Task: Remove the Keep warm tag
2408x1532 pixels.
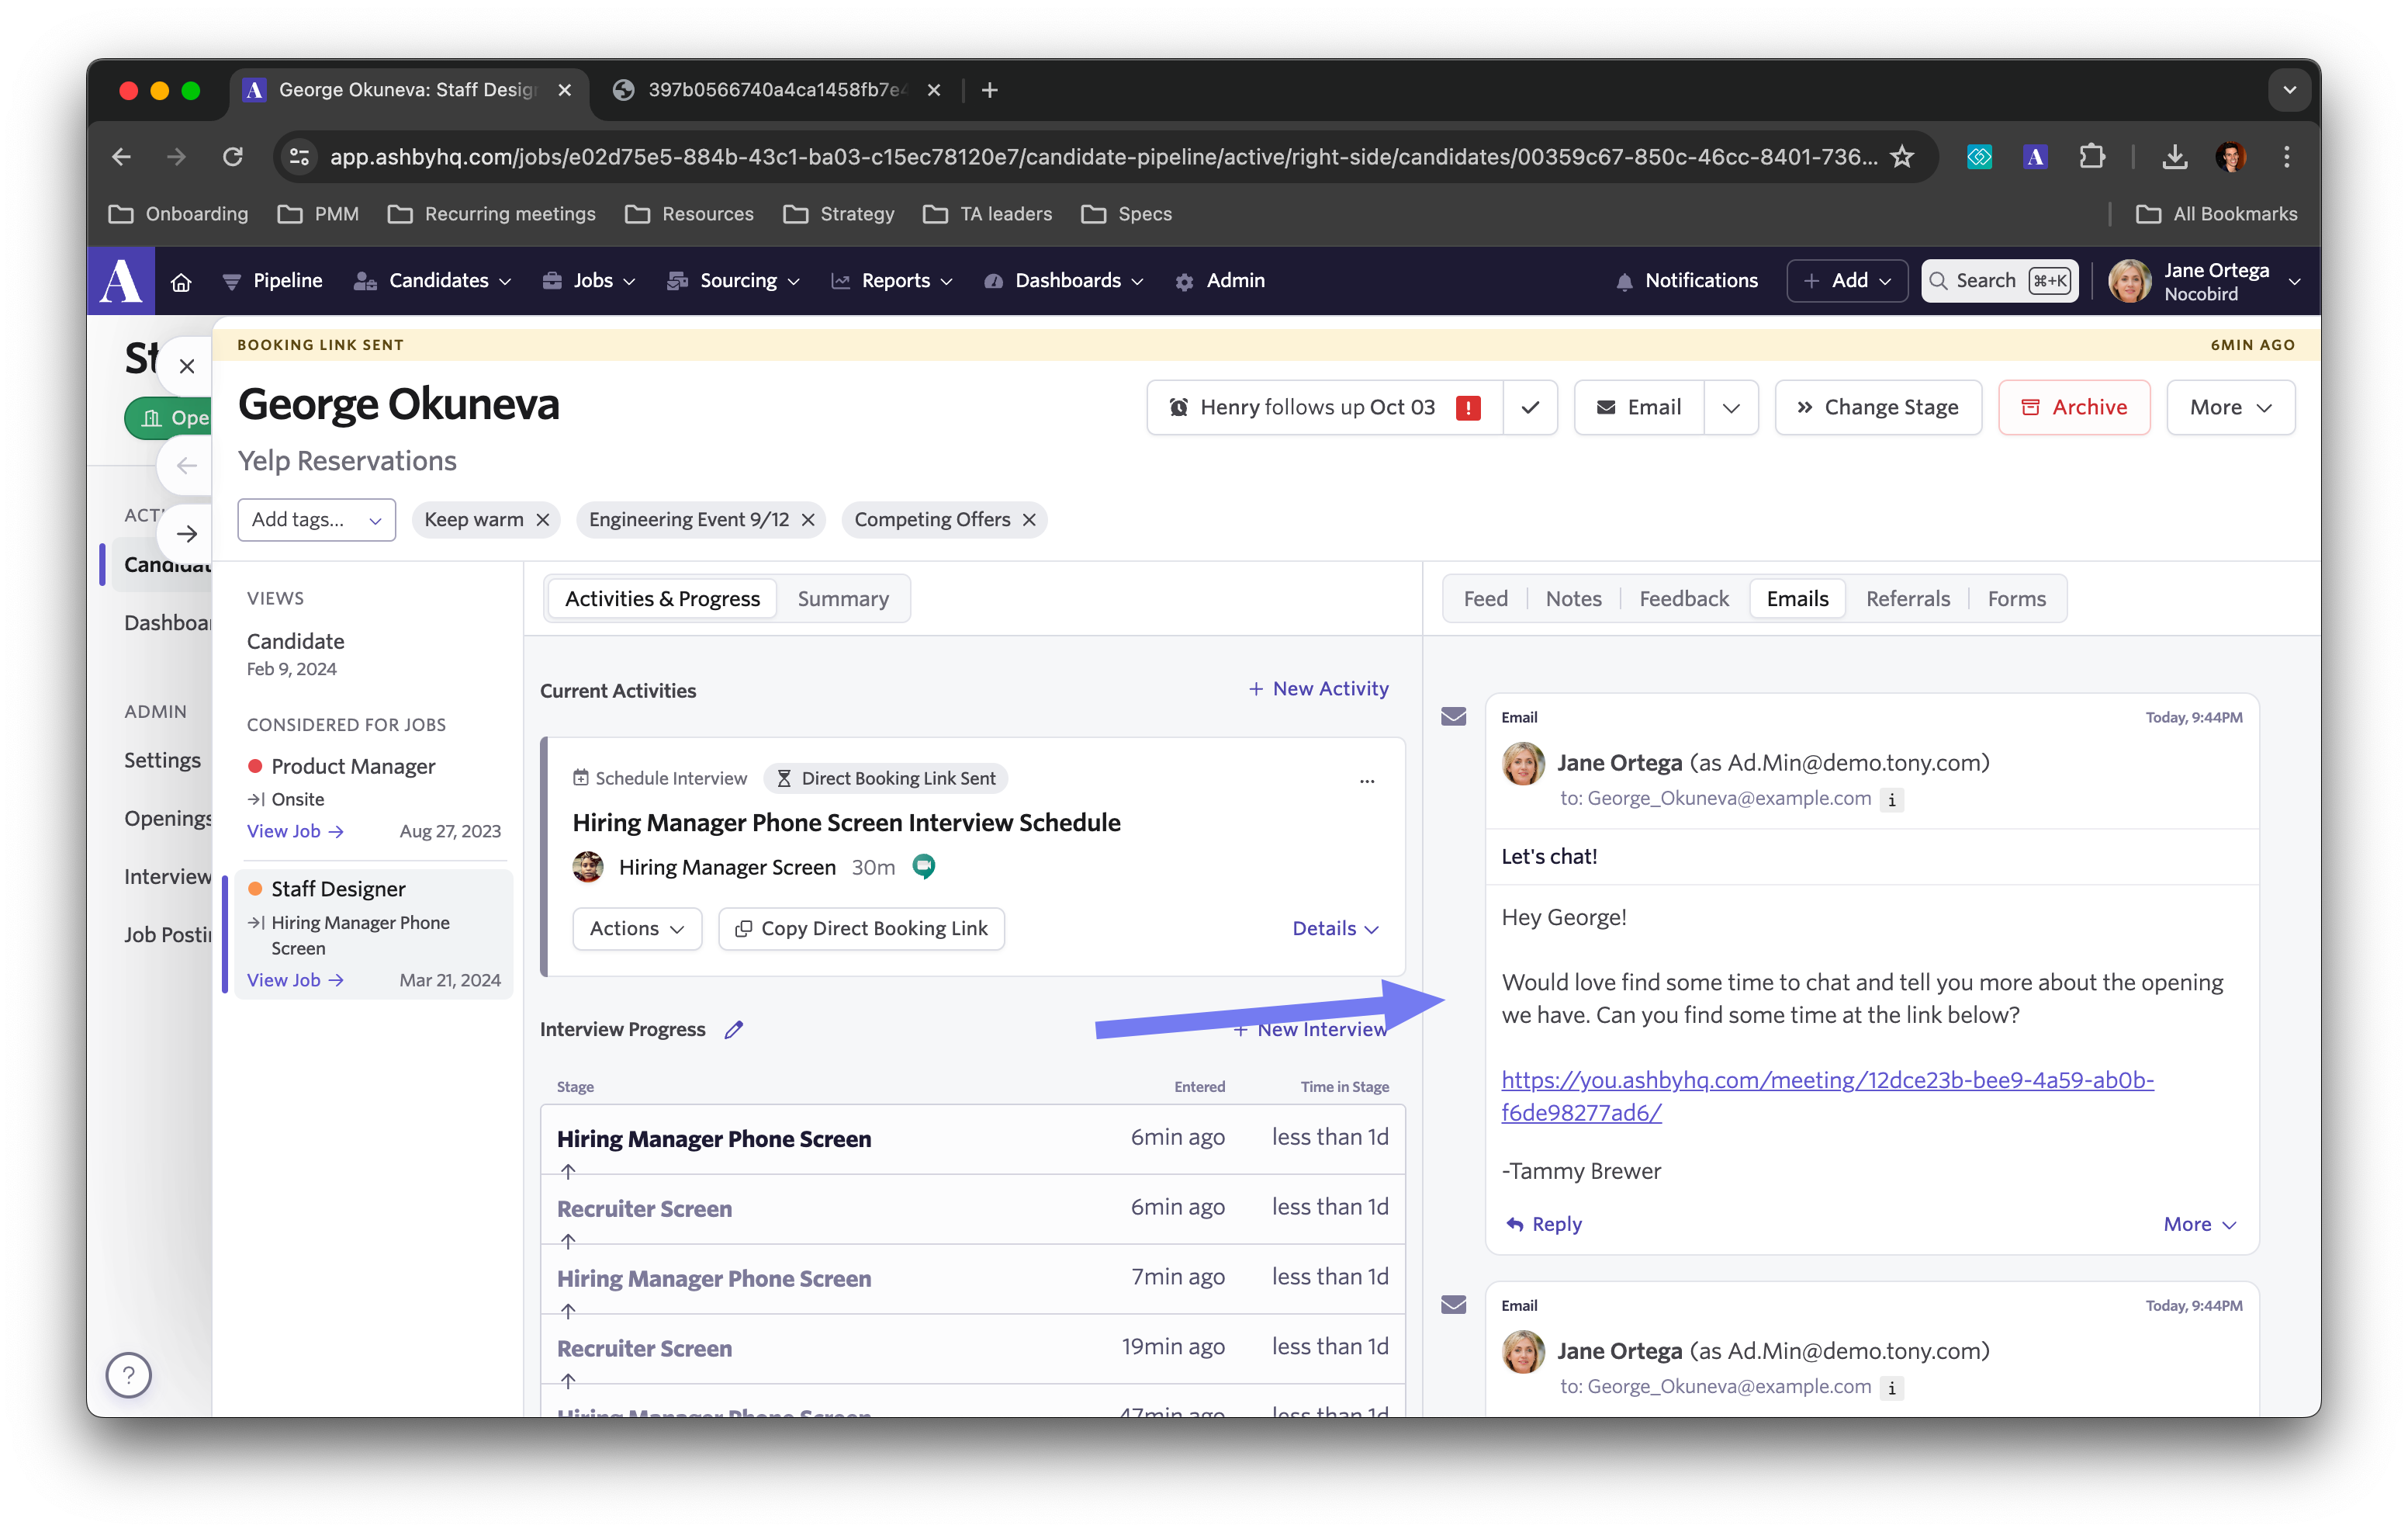Action: coord(543,519)
